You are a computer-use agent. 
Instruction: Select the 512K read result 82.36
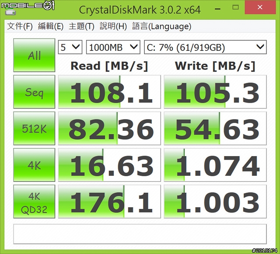tap(109, 129)
